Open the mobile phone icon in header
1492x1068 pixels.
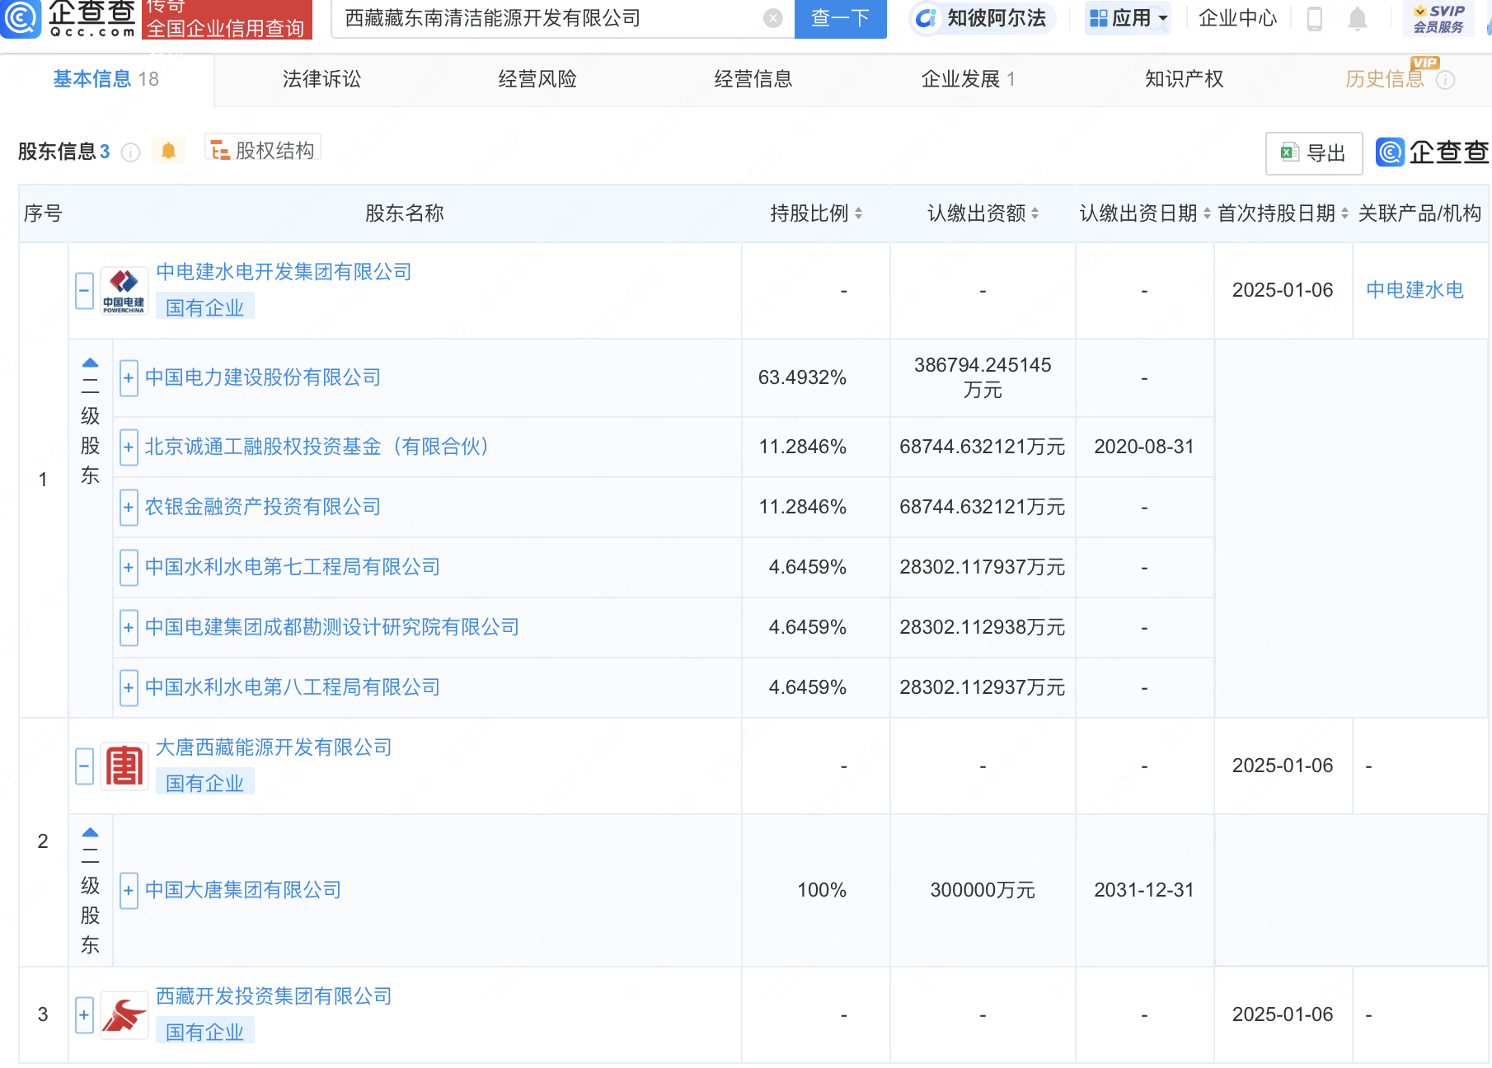click(1315, 18)
